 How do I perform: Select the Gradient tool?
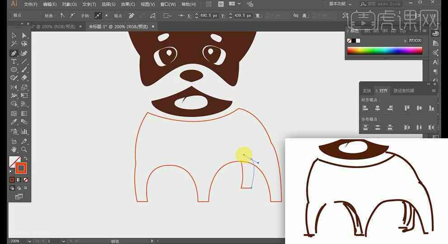coord(24,113)
